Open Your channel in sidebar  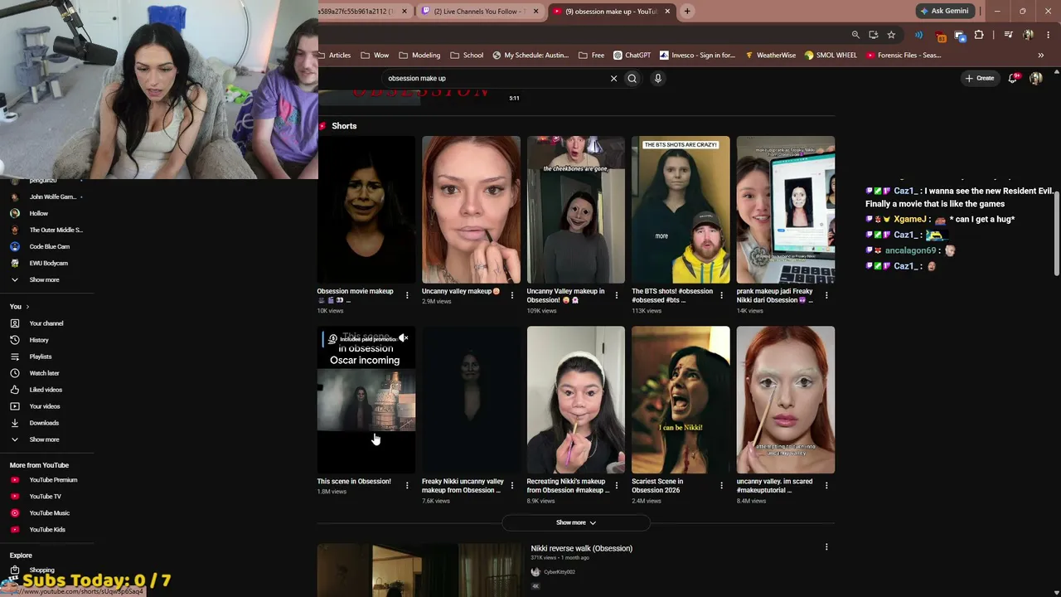[x=46, y=323]
